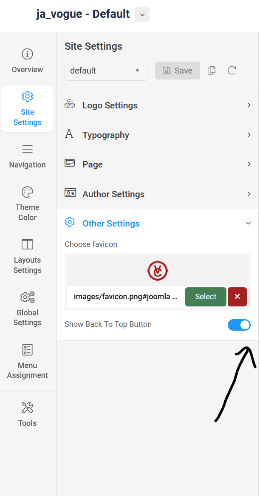Viewport: 260px width, 496px height.
Task: Open the Overview info icon
Action: [x=28, y=54]
